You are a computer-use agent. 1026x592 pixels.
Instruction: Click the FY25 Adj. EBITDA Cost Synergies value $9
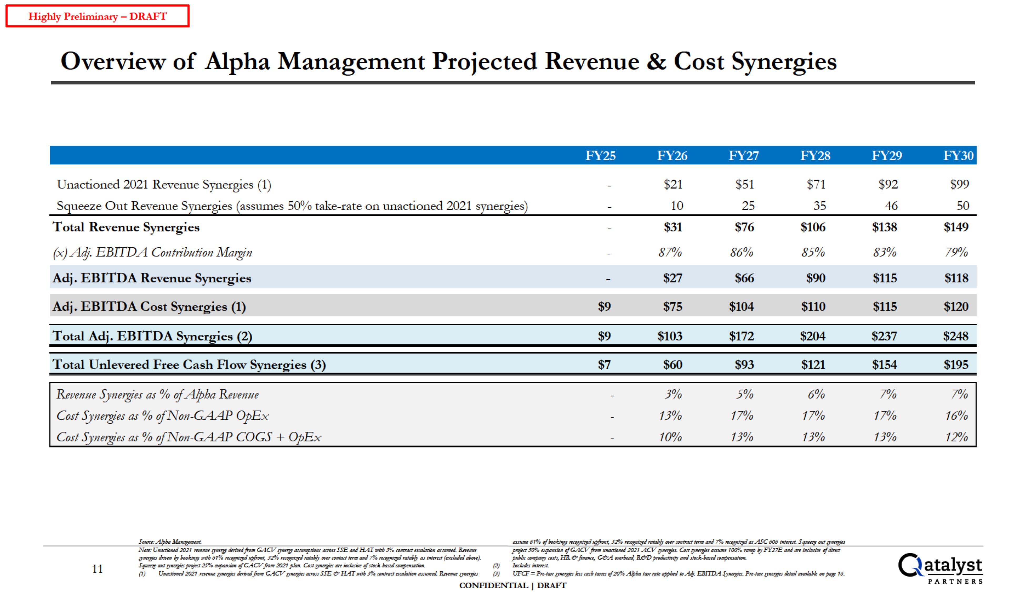[604, 307]
